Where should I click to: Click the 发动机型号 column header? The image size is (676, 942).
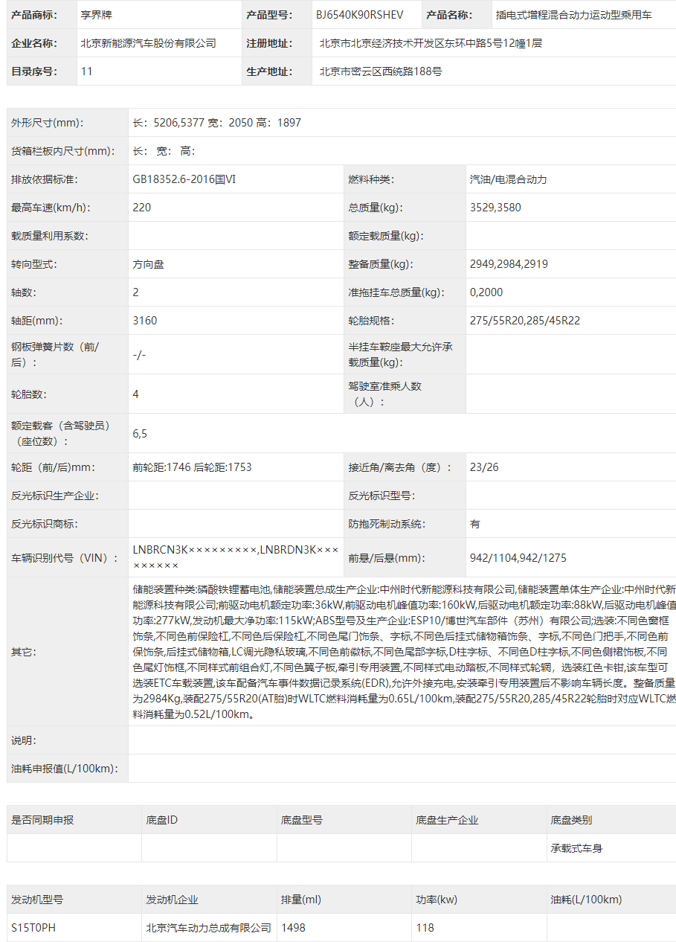click(37, 900)
